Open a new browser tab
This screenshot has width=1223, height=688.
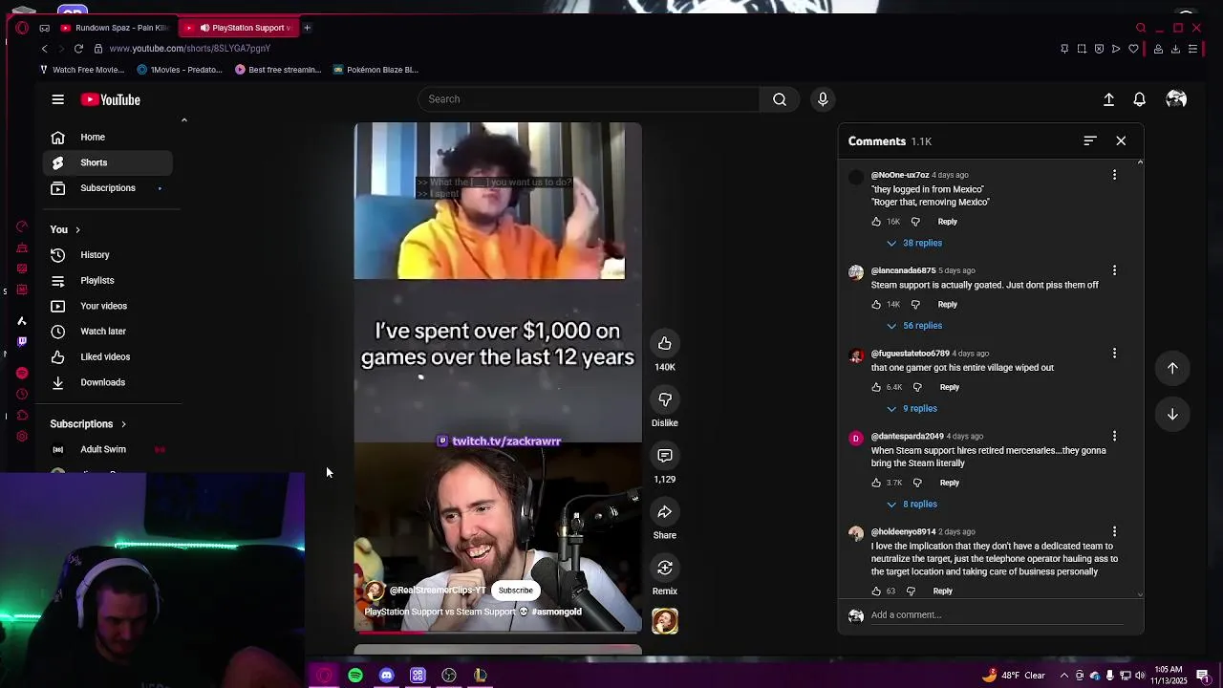click(x=307, y=28)
